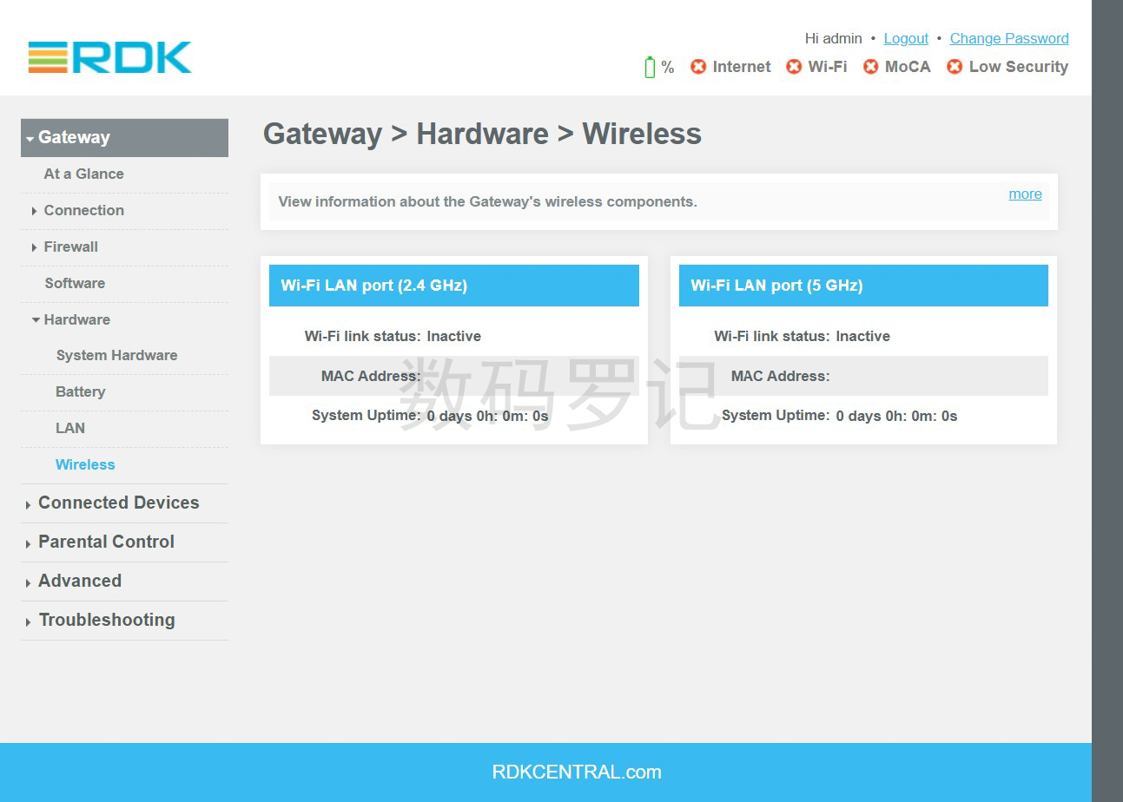The image size is (1123, 802).
Task: Click the Internet red X status icon
Action: coord(698,67)
